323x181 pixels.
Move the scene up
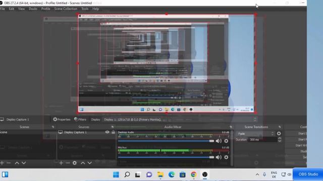tap(17, 163)
